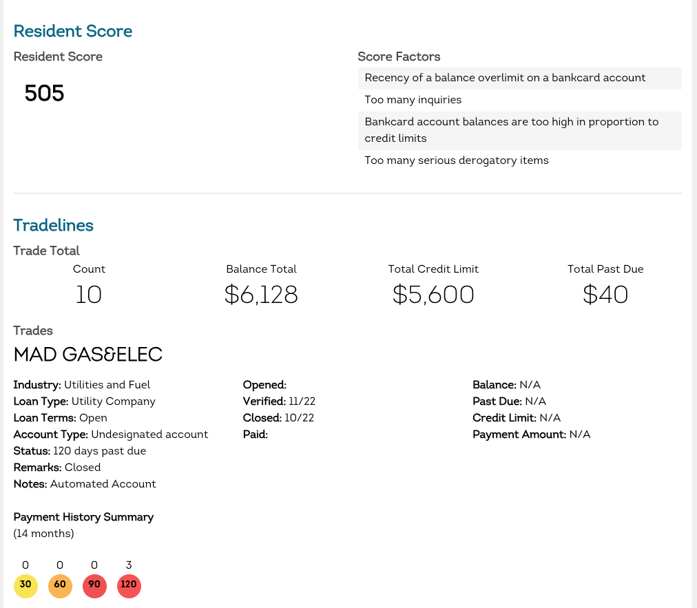Select the 'Too many inquiries' score factor

tap(413, 100)
